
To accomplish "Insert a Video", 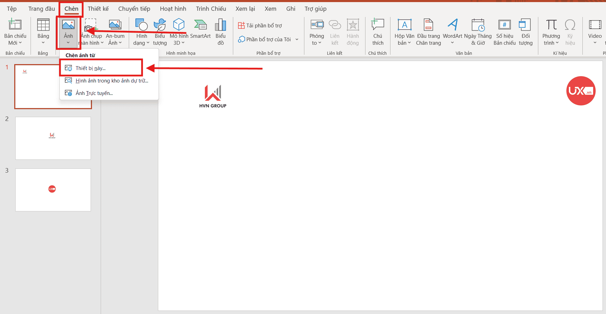I will pyautogui.click(x=595, y=31).
